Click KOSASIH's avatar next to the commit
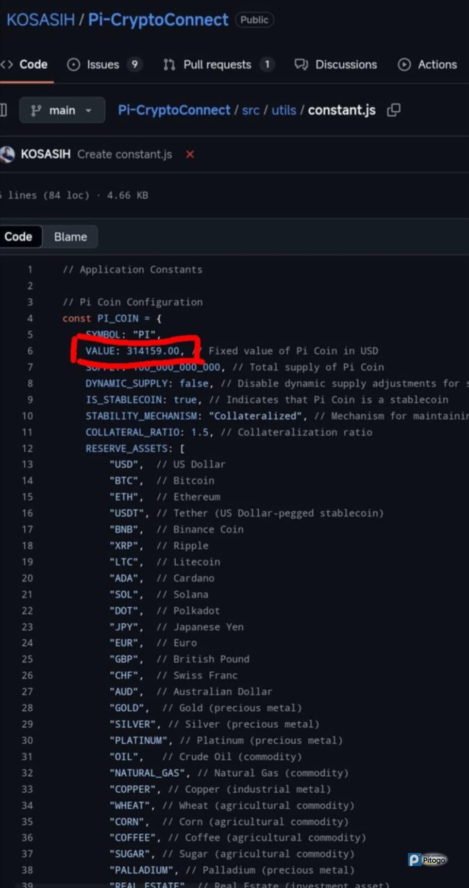 [x=7, y=154]
